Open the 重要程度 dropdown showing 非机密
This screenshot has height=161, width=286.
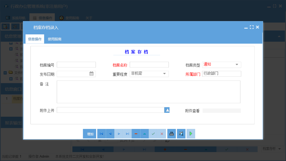point(164,74)
